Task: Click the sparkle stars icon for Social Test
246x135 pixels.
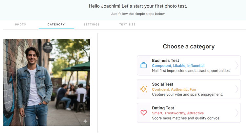Action: pyautogui.click(x=144, y=89)
